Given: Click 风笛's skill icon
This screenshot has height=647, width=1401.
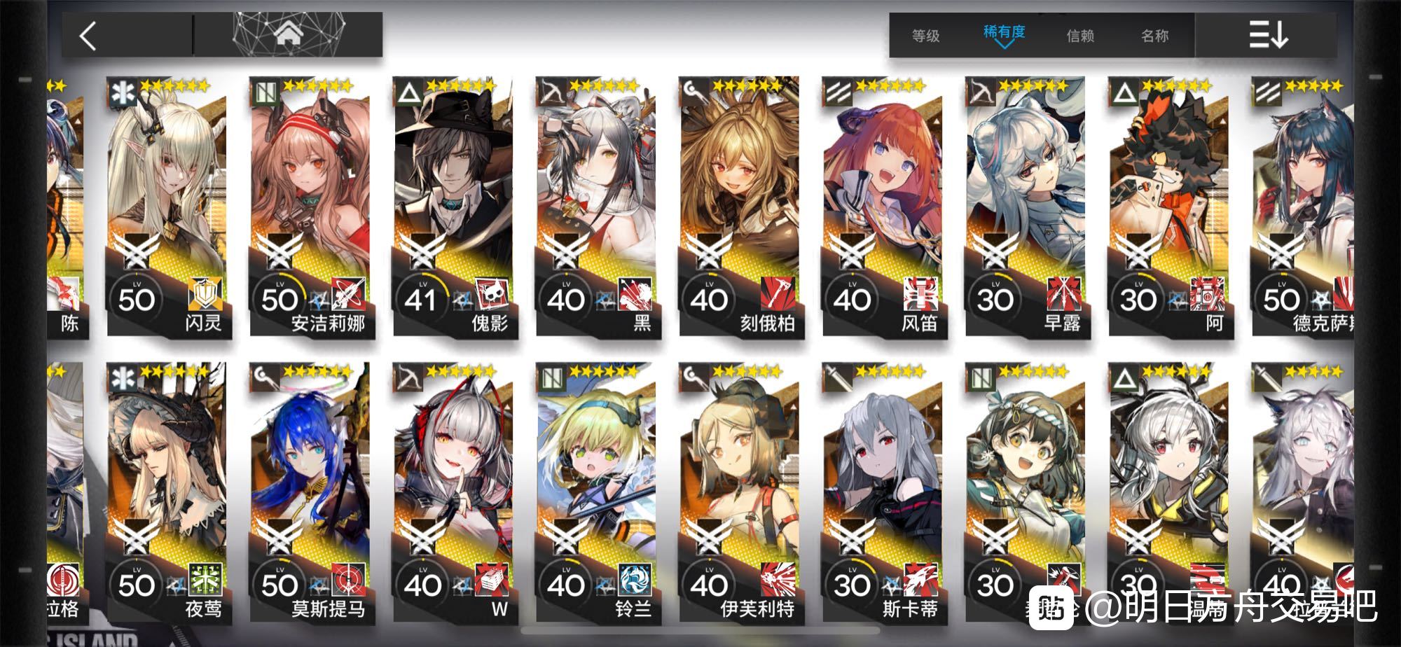Looking at the screenshot, I should tap(920, 294).
